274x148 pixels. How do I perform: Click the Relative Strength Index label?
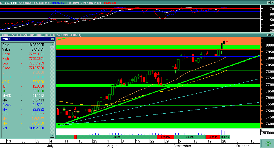[84, 2]
